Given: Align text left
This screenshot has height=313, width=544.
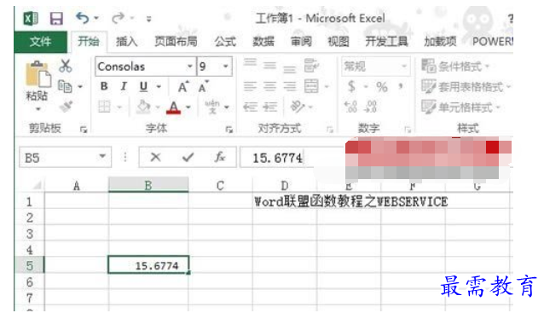Looking at the screenshot, I should (x=250, y=86).
